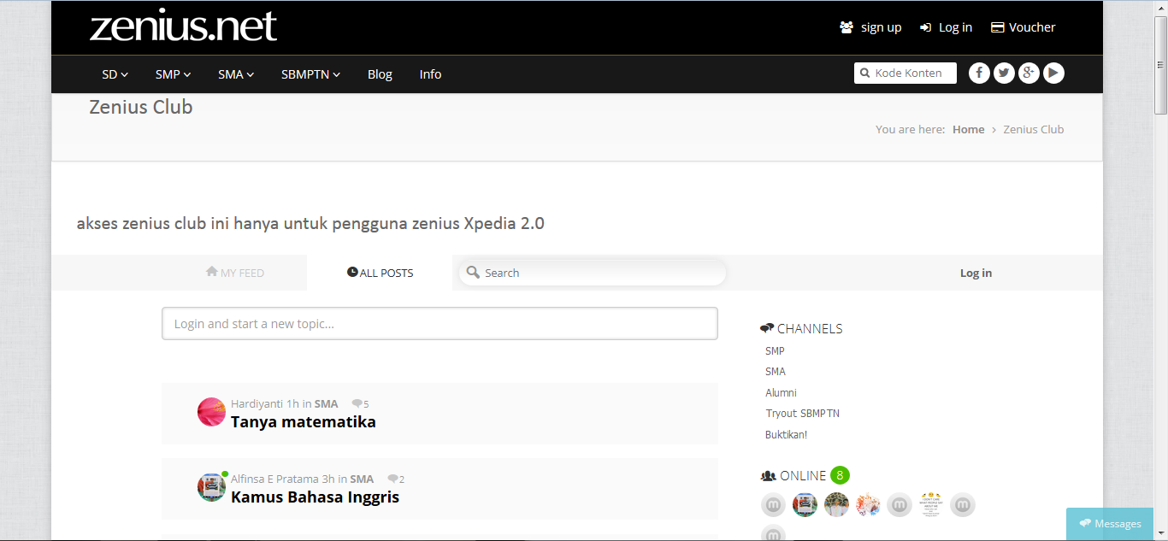Go to Home breadcrumb link
Viewport: 1168px width, 541px height.
pyautogui.click(x=968, y=129)
